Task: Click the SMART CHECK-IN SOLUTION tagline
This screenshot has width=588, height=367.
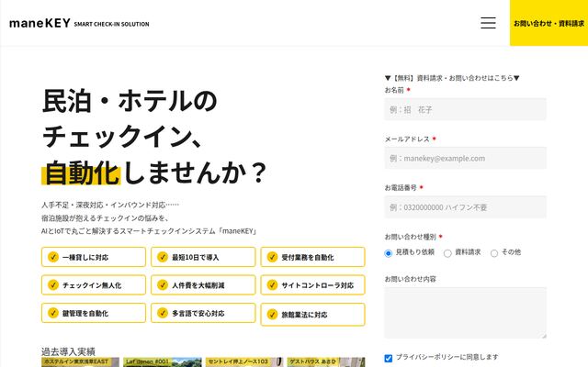Action: pyautogui.click(x=111, y=24)
